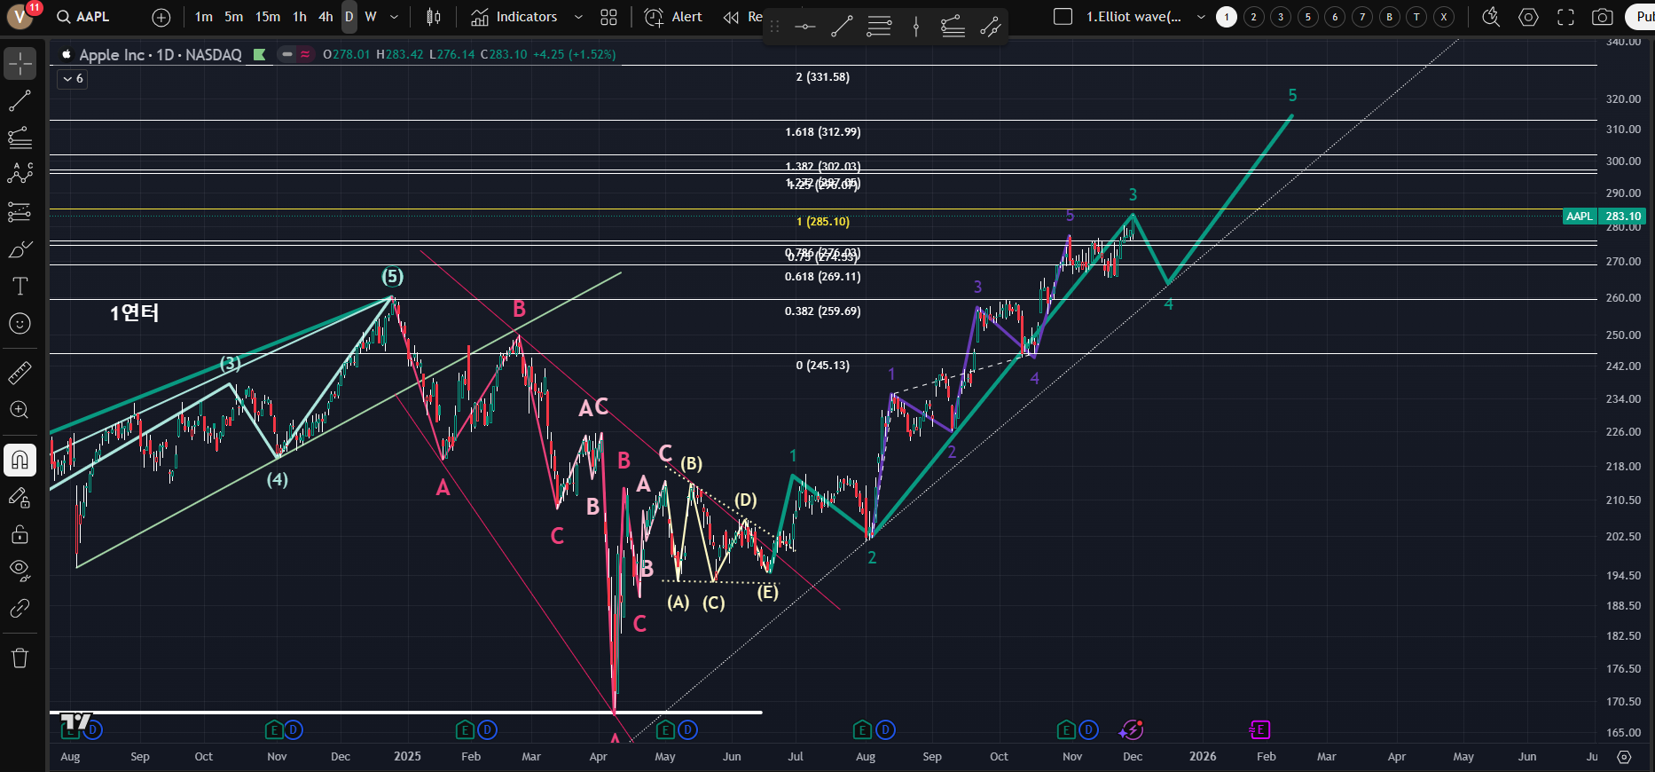The height and width of the screenshot is (772, 1655).
Task: Toggle lock all drawing tools
Action: pyautogui.click(x=20, y=534)
